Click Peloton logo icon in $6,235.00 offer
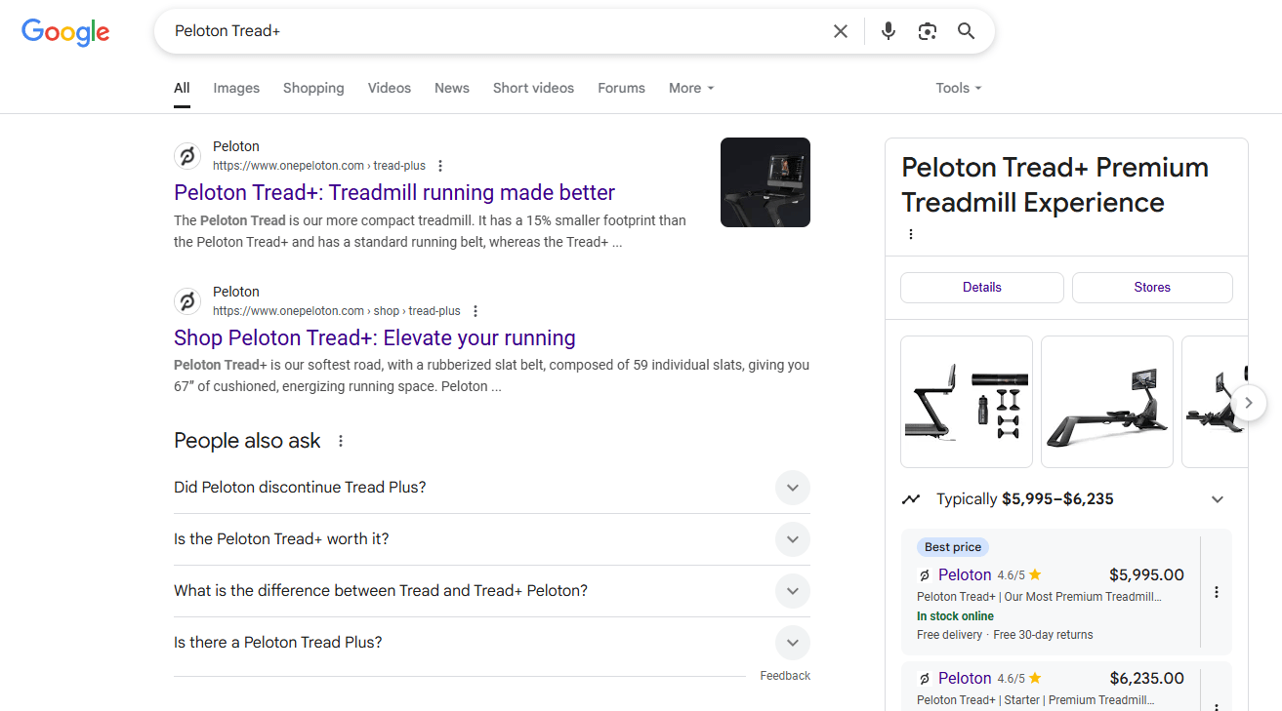Screen dimensions: 1282x711 pos(925,679)
